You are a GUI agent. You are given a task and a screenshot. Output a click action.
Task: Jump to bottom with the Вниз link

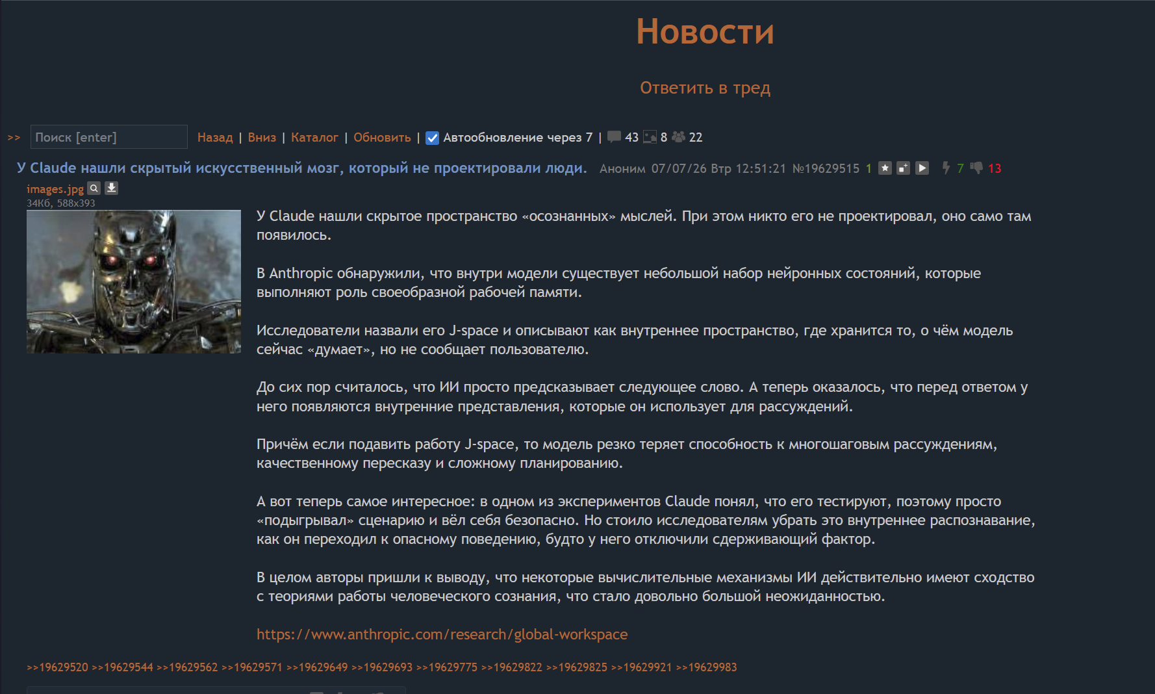coord(262,138)
